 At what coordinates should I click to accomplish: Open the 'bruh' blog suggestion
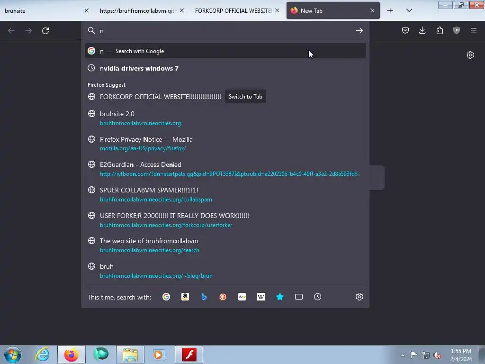tap(225, 271)
